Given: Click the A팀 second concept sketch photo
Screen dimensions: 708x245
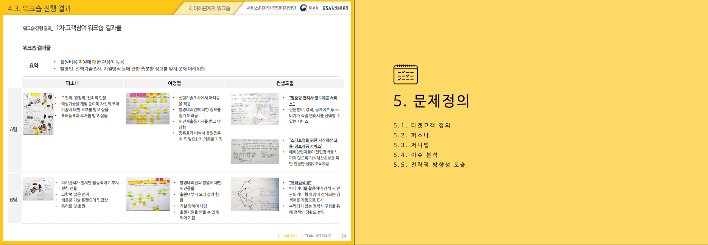Looking at the screenshot, I should tap(255, 151).
